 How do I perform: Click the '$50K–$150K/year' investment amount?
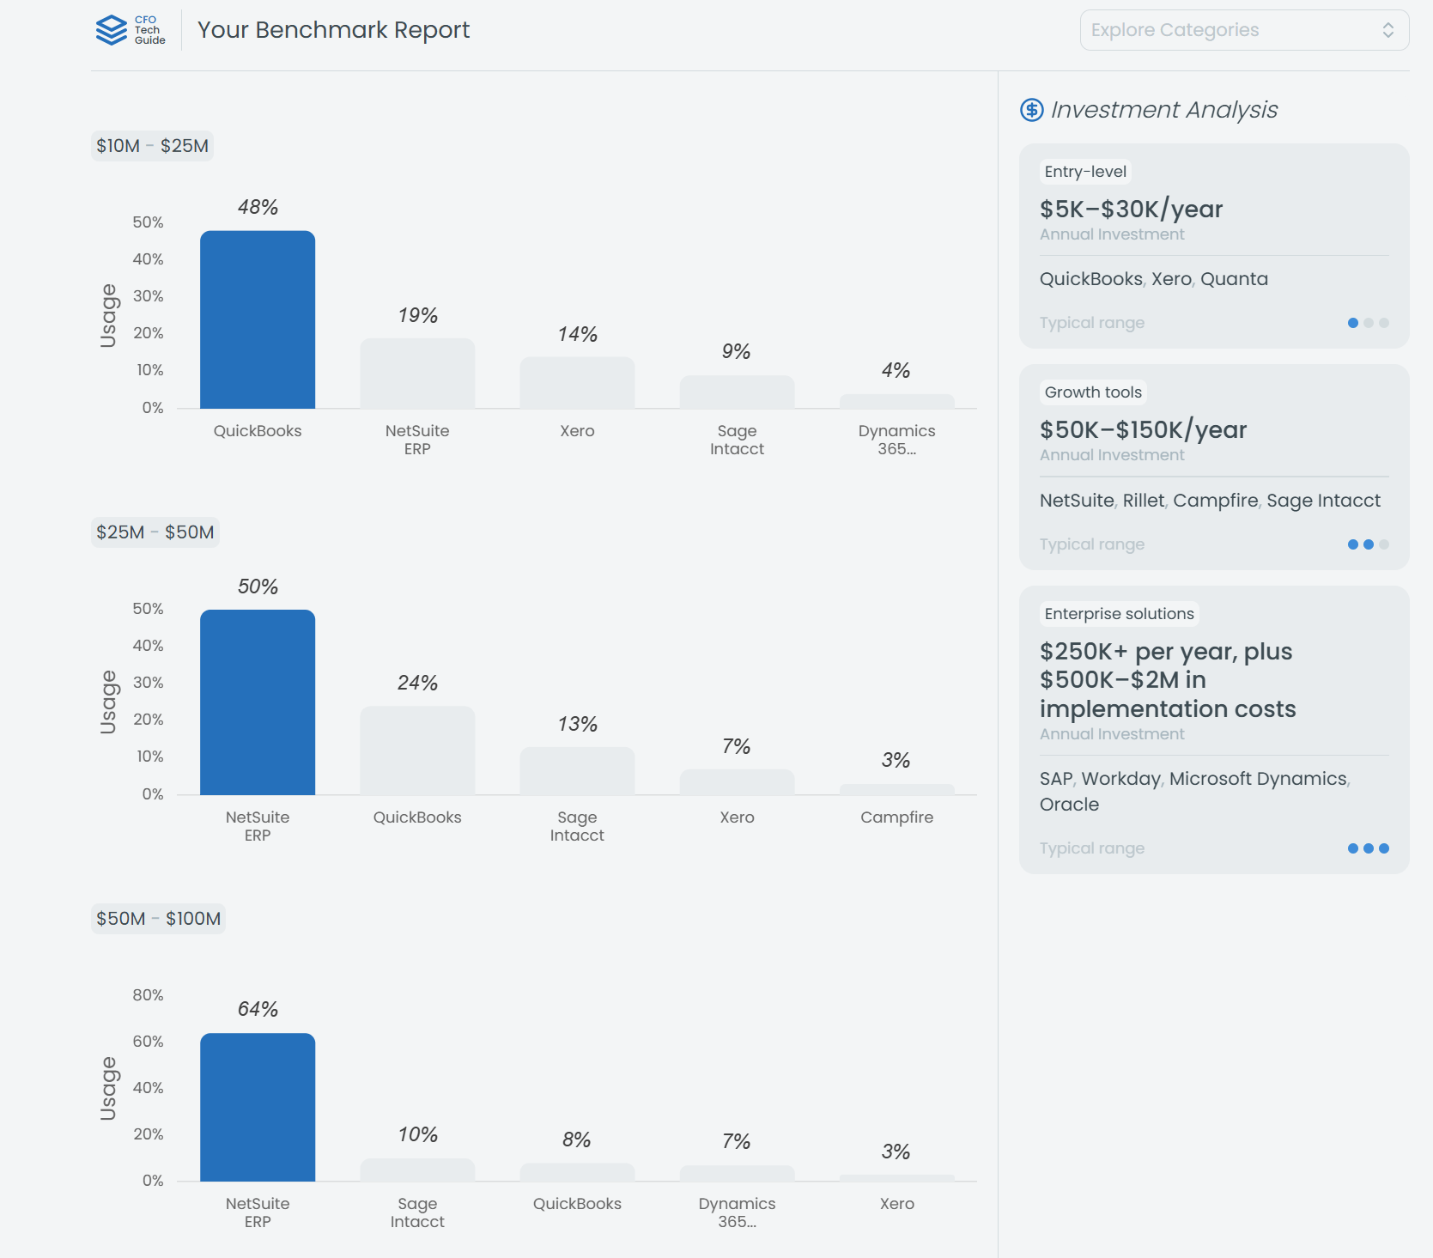click(x=1143, y=429)
